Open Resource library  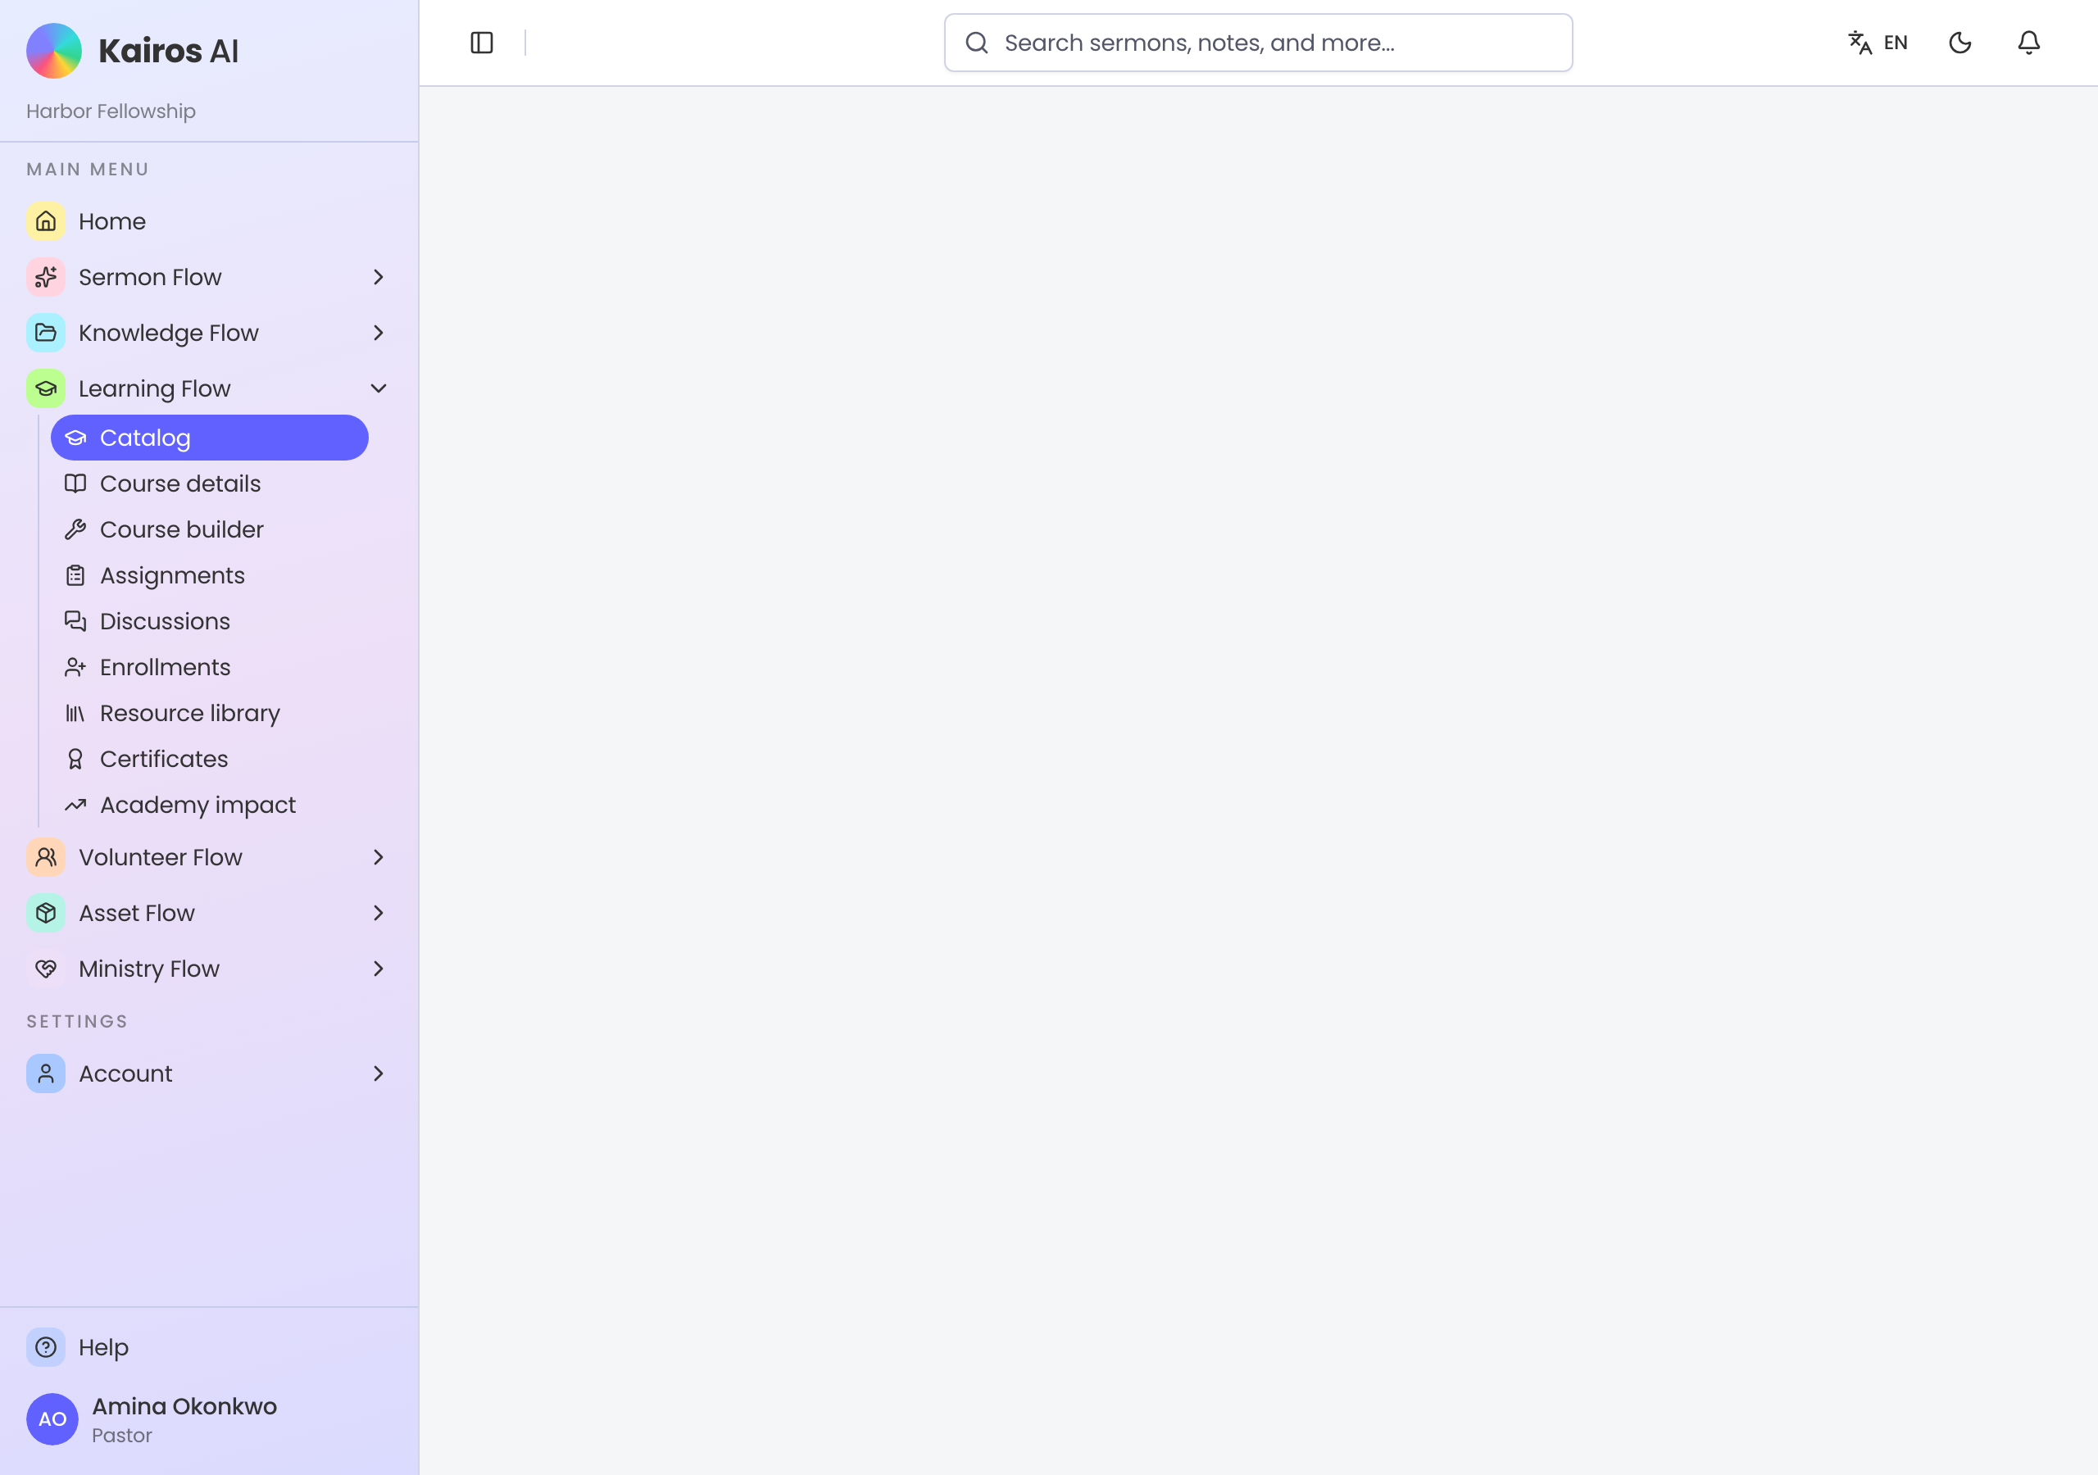[x=209, y=713]
